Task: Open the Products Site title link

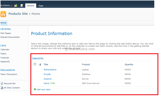Action: pyautogui.click(x=18, y=14)
